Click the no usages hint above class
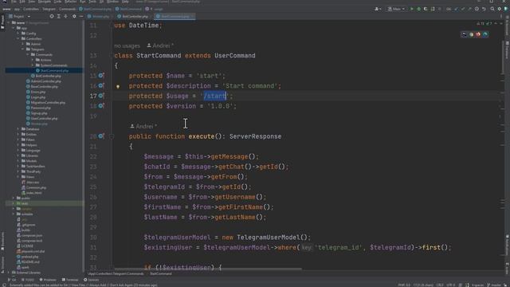The width and height of the screenshot is (510, 287). coord(127,46)
